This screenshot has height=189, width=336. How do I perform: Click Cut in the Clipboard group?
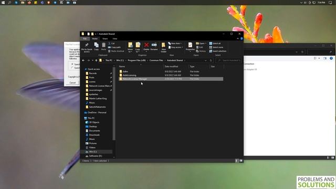(x=111, y=43)
